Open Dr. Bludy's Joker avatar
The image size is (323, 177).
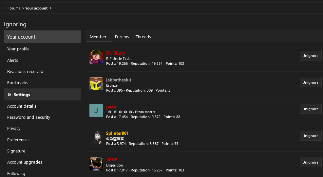tap(96, 57)
